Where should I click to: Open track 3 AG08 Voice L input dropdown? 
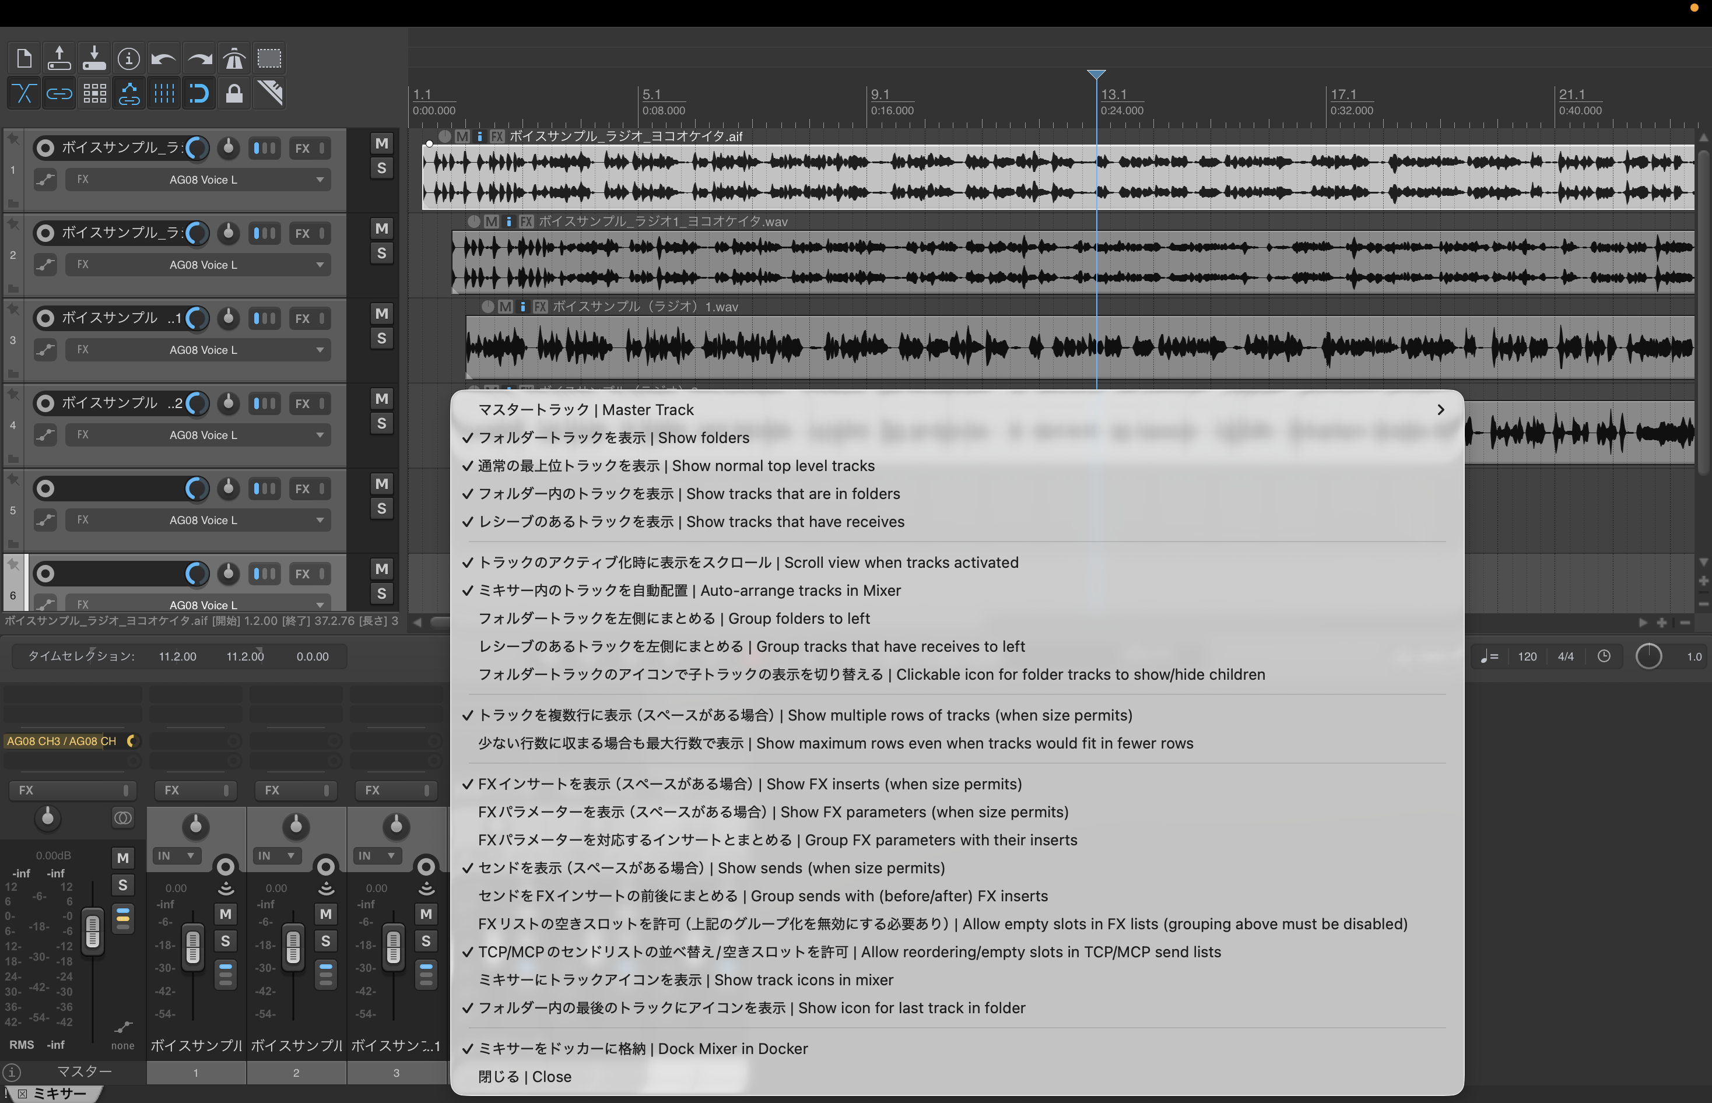pyautogui.click(x=198, y=350)
